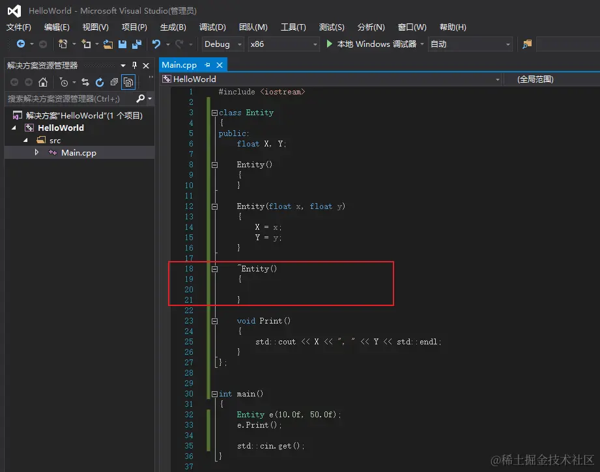The height and width of the screenshot is (472, 600).
Task: Click Solution Explorer Home icon
Action: click(x=43, y=82)
